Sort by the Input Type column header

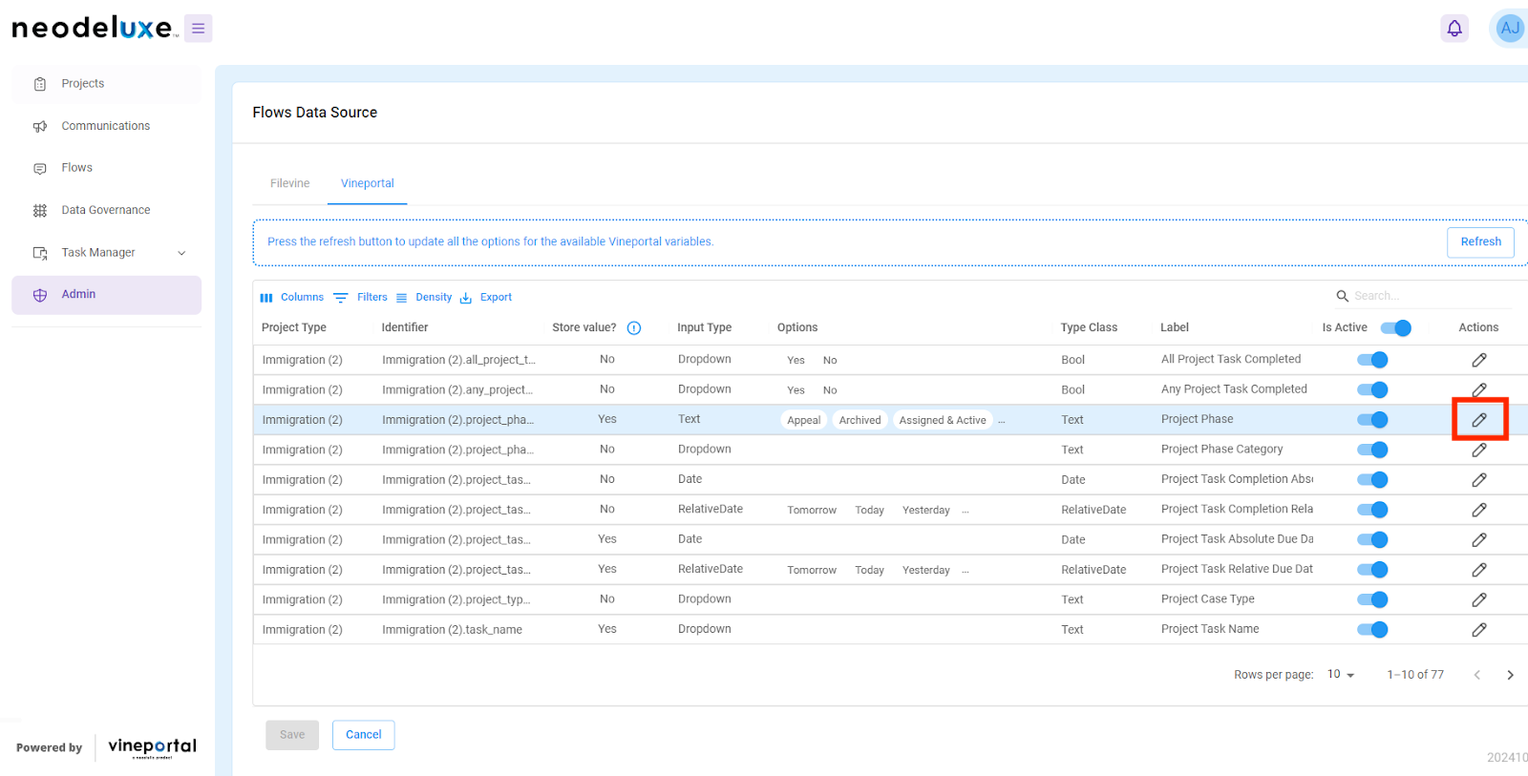[705, 327]
